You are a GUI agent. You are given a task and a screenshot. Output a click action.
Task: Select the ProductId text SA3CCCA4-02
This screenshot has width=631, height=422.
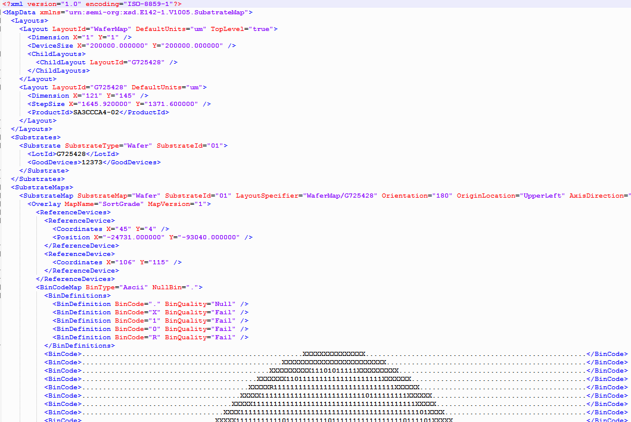pos(96,112)
